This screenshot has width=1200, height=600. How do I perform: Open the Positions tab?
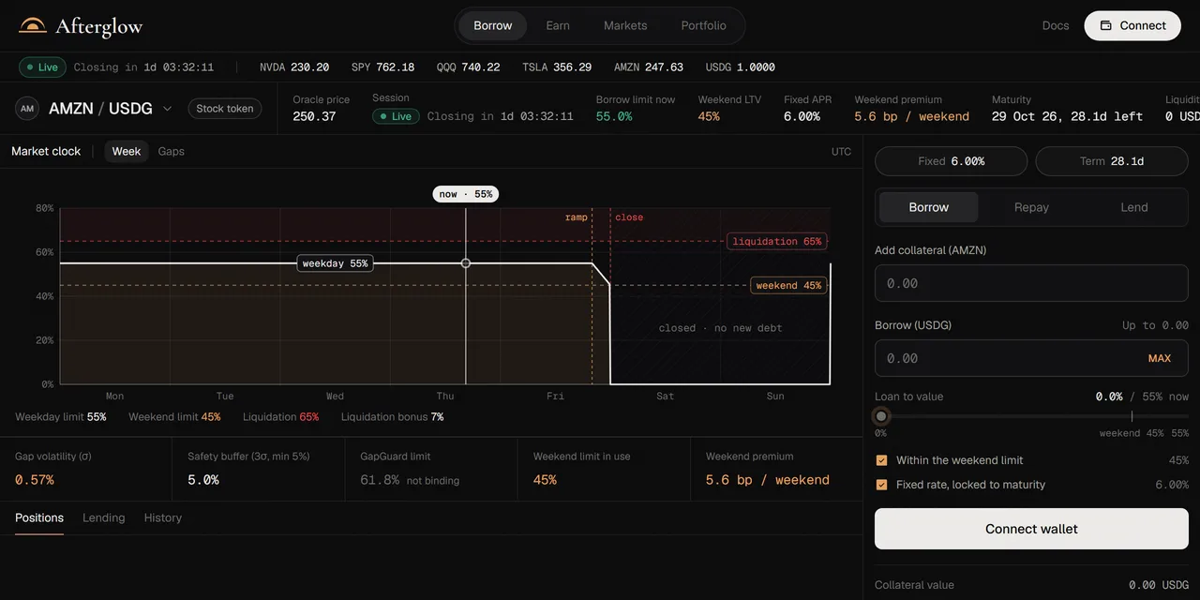(x=39, y=517)
